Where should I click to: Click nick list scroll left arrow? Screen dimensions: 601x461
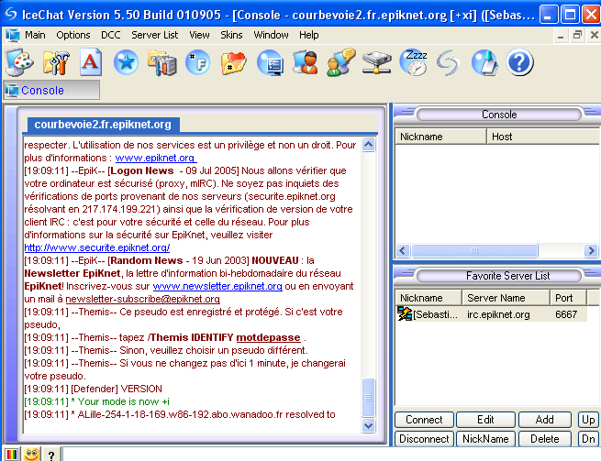[403, 251]
